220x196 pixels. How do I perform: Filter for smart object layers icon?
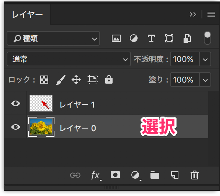[187, 38]
